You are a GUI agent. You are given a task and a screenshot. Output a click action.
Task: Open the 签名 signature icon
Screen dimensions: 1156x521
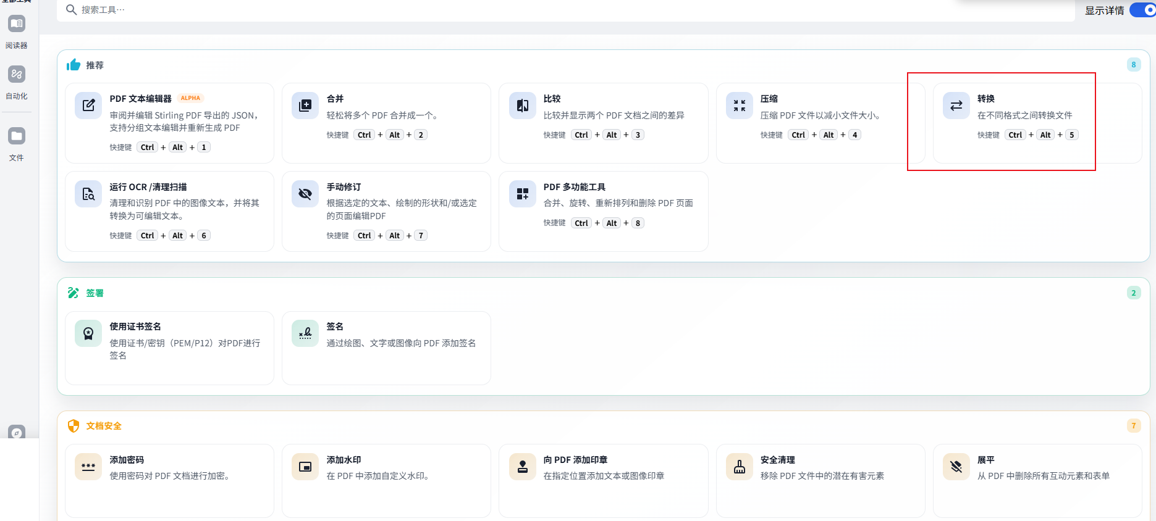pos(305,333)
